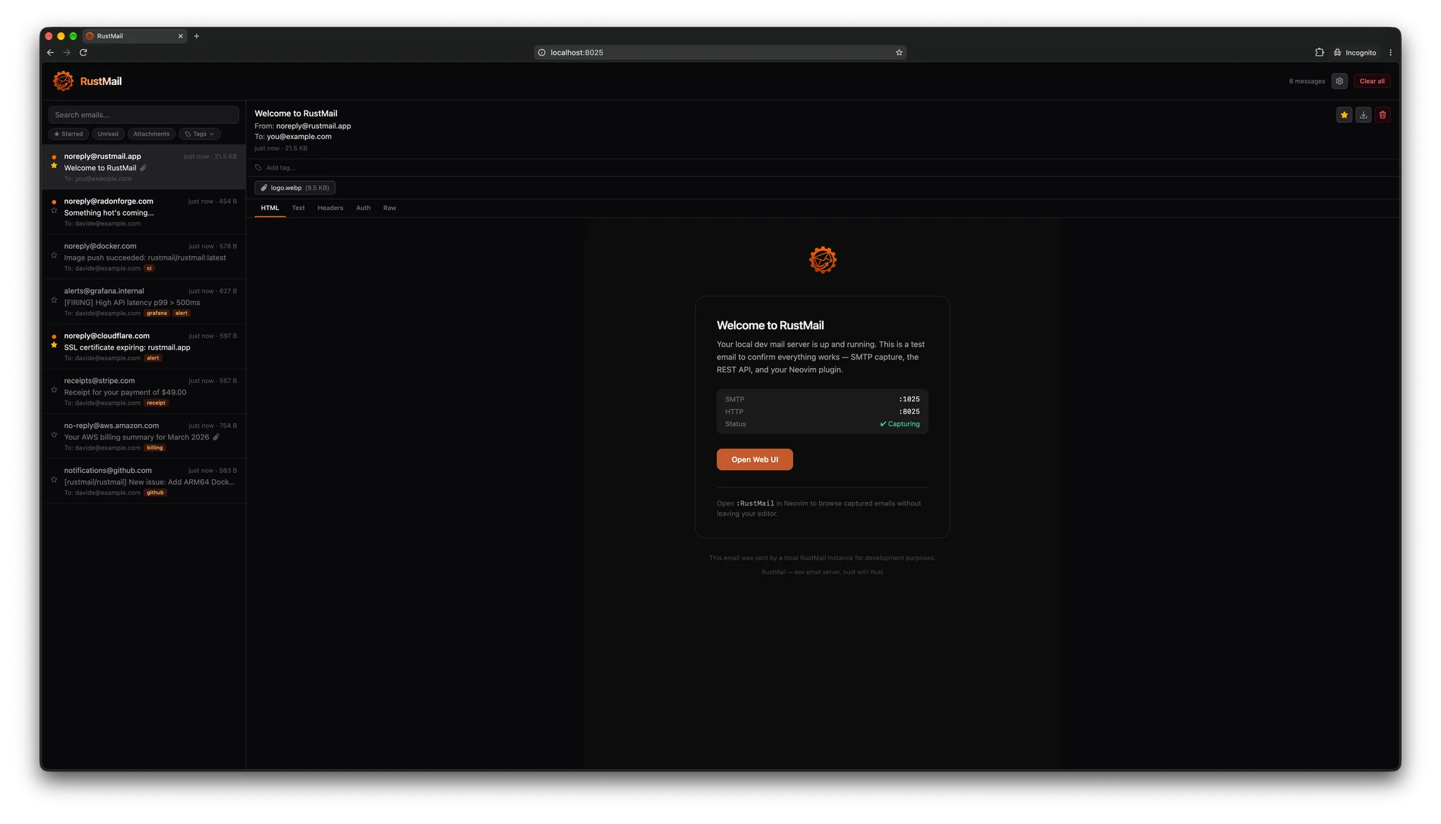
Task: Click the localhost:8025 address bar
Action: click(x=720, y=52)
